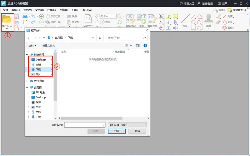Image resolution: width=250 pixels, height=156 pixels.
Task: Click 新建文件夹 (New Folder)
Action: pyautogui.click(x=48, y=46)
